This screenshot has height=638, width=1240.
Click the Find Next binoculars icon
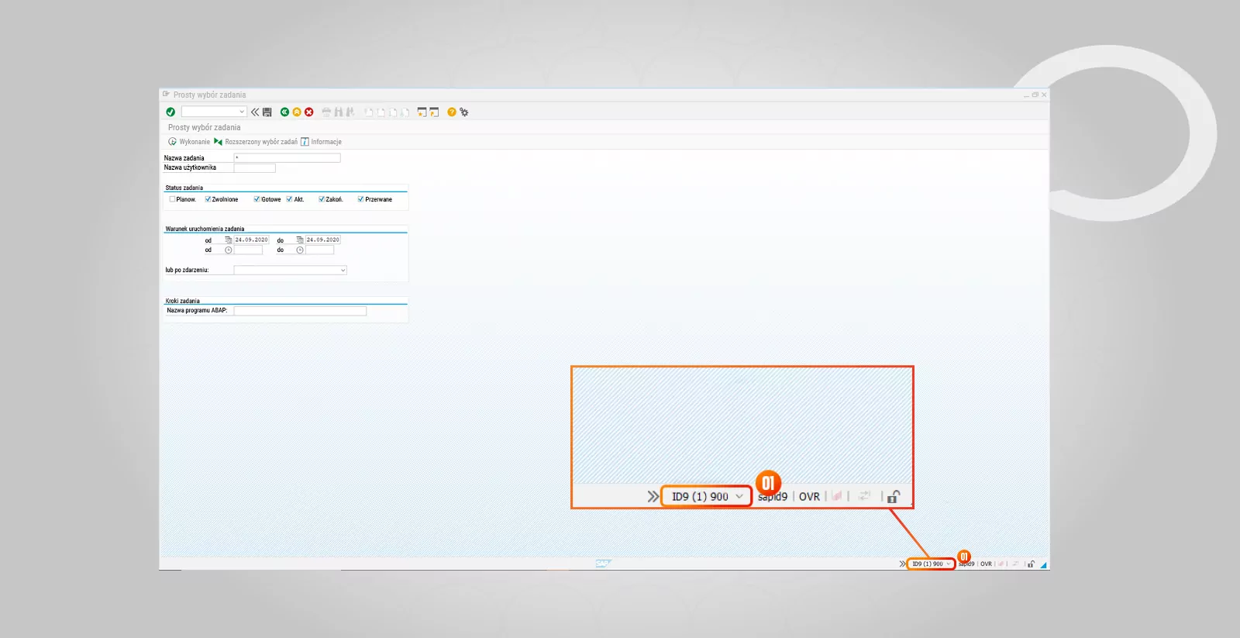click(x=350, y=112)
